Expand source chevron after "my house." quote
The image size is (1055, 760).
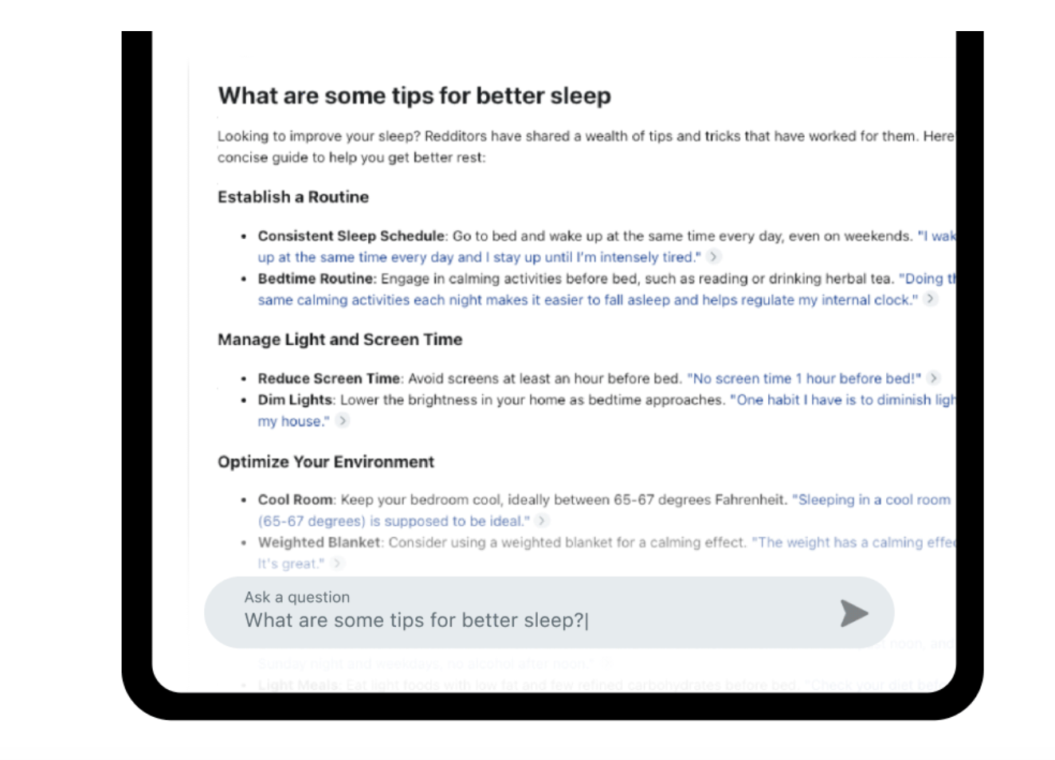tap(342, 420)
